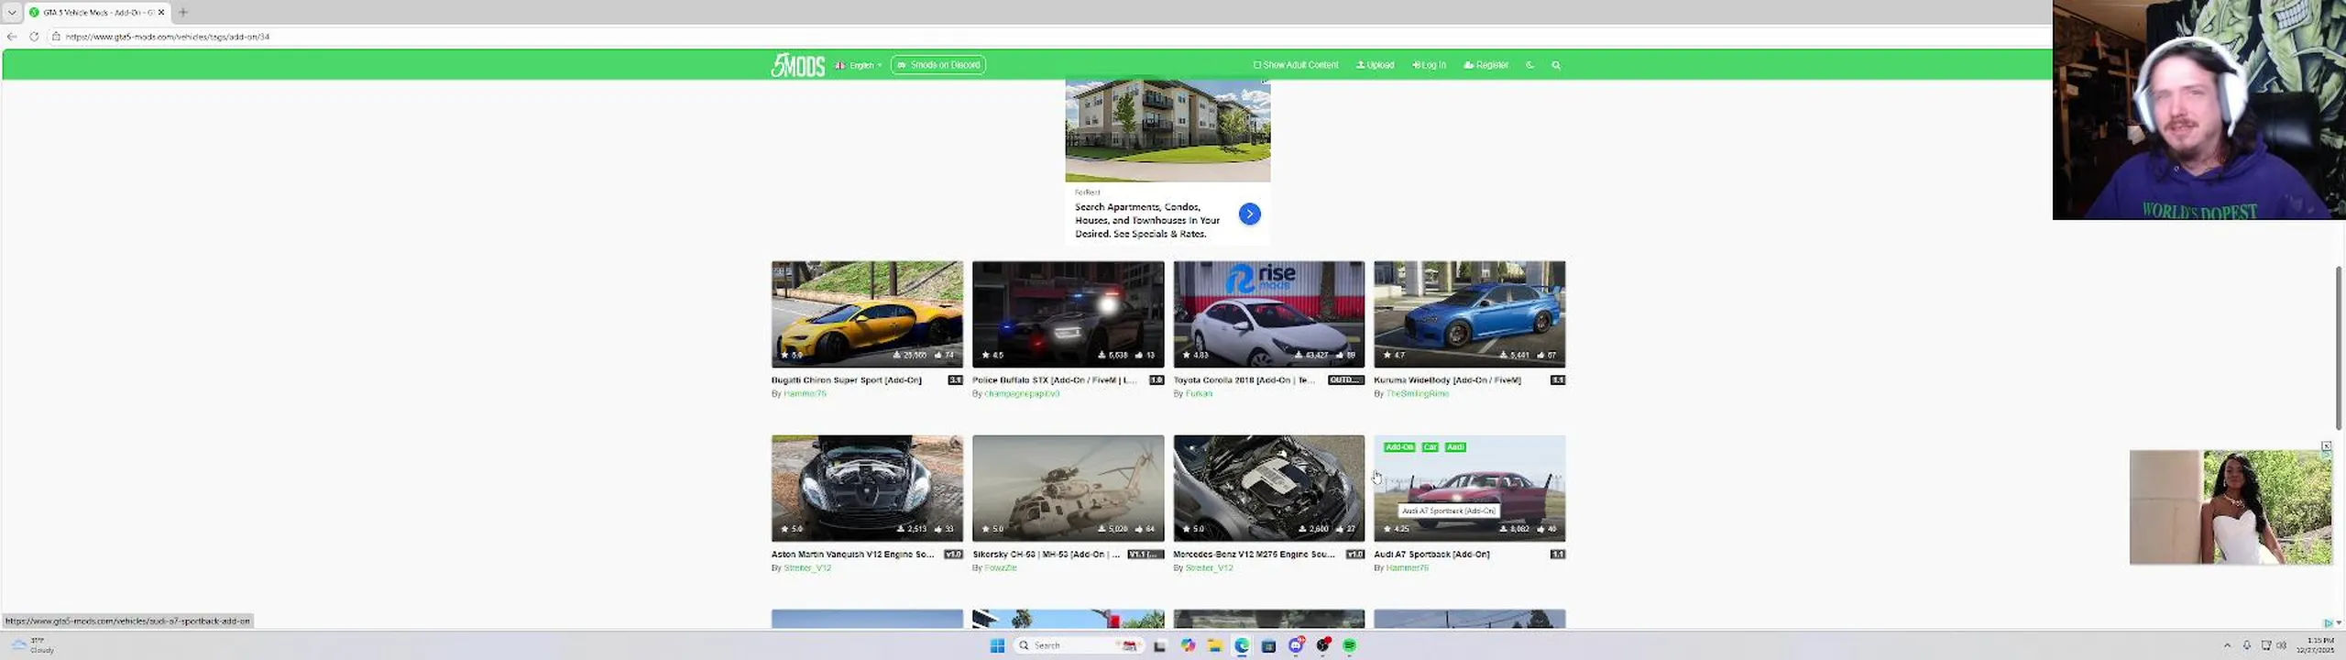Switch to Microsoft Edge in the taskbar
Image resolution: width=2346 pixels, height=660 pixels.
[1242, 645]
